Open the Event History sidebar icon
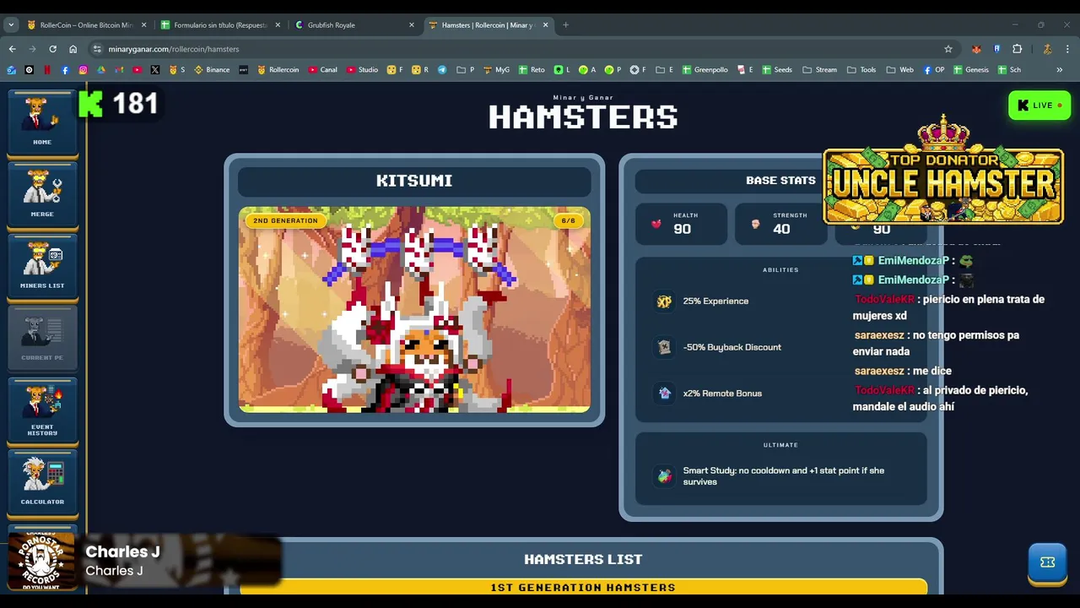 point(42,410)
